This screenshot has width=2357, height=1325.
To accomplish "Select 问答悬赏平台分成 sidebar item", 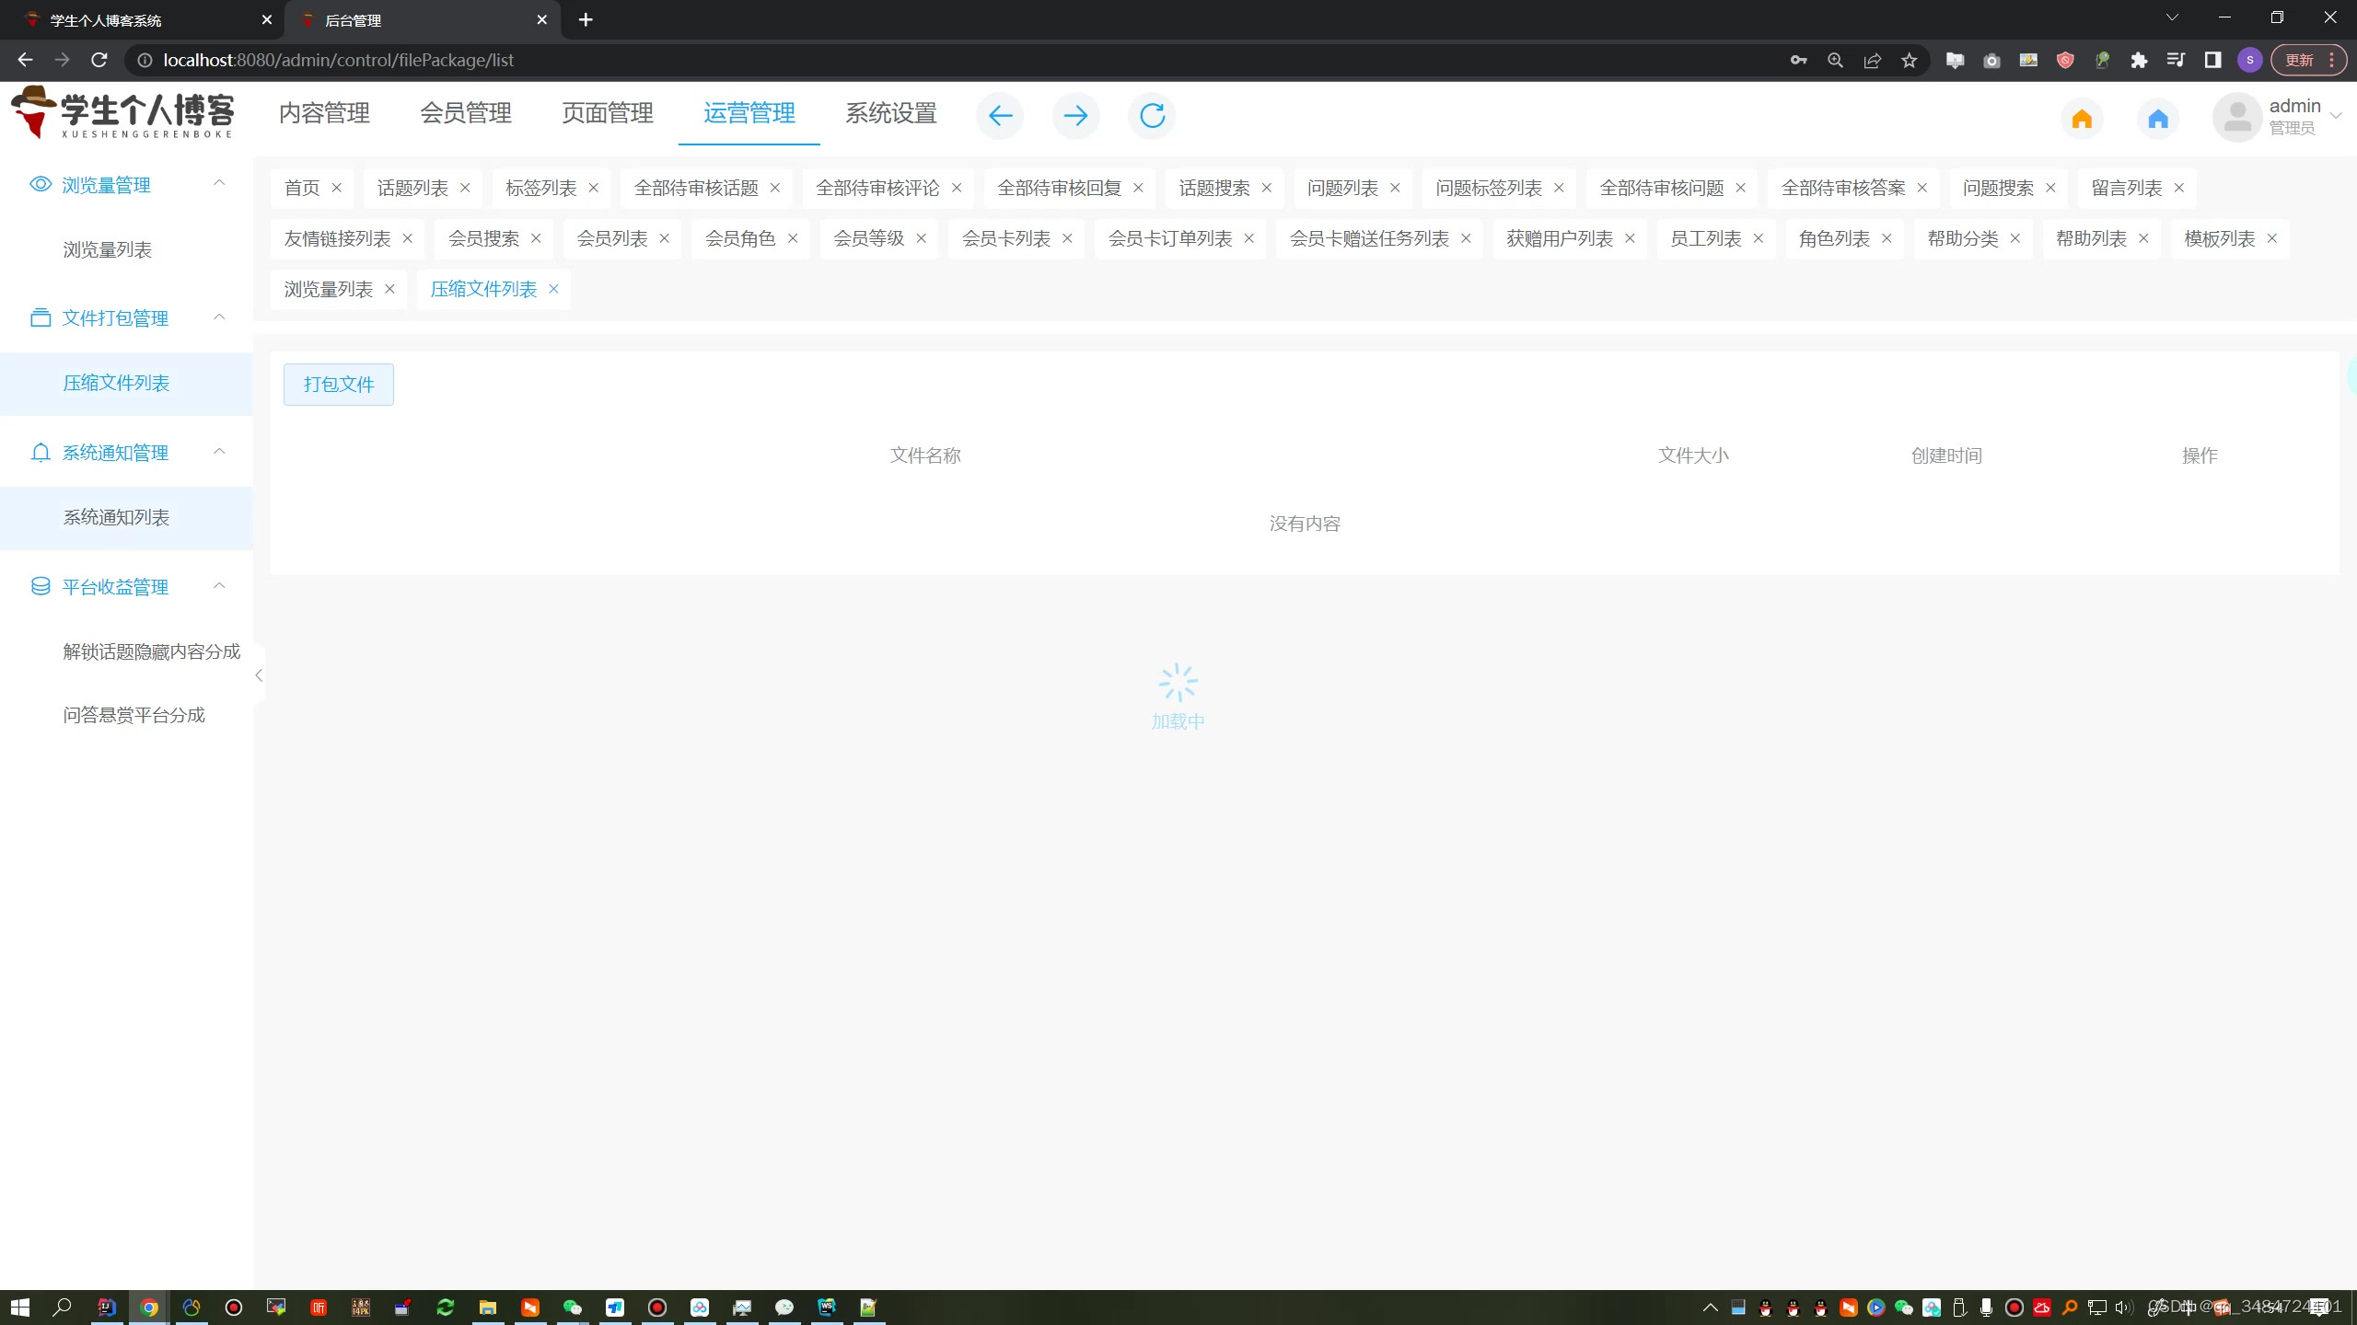I will coord(134,715).
